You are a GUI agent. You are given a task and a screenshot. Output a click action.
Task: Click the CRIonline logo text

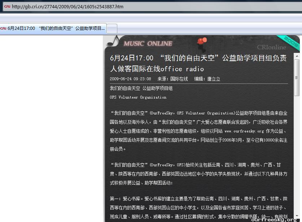click(x=271, y=47)
